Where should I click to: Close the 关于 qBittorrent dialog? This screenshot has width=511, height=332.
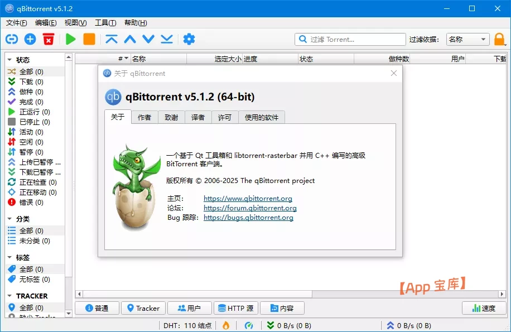point(394,73)
